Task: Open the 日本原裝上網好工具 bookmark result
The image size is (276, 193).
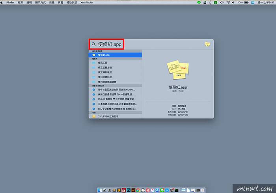Action: pyautogui.click(x=116, y=104)
